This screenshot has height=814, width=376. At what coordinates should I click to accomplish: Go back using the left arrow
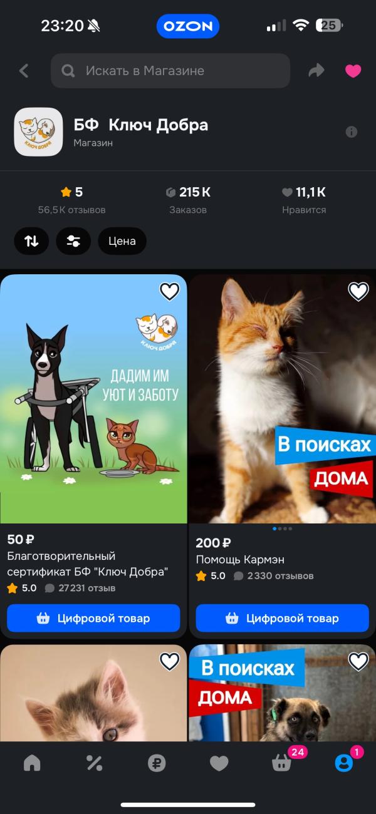point(24,71)
